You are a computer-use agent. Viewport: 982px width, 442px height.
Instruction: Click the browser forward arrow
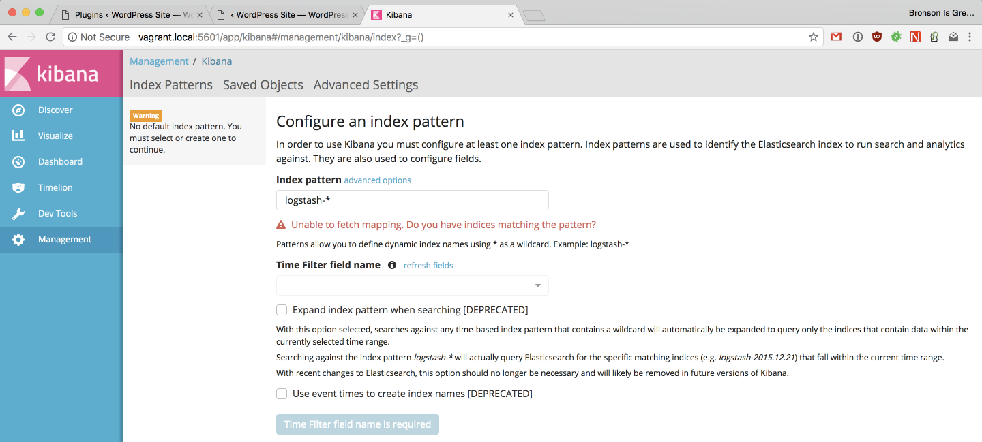pyautogui.click(x=31, y=37)
